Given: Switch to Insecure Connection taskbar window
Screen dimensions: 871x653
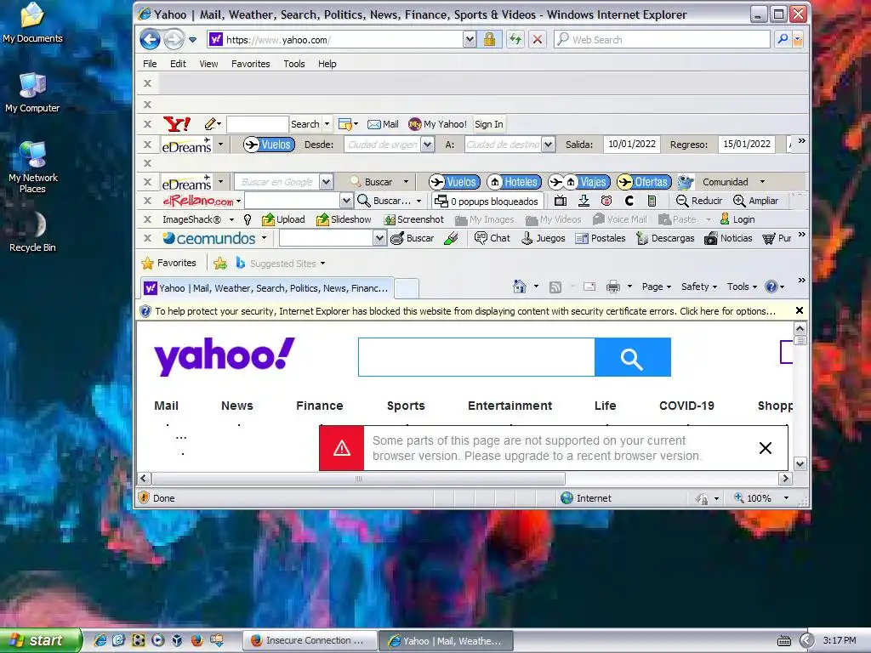Looking at the screenshot, I should click(310, 640).
